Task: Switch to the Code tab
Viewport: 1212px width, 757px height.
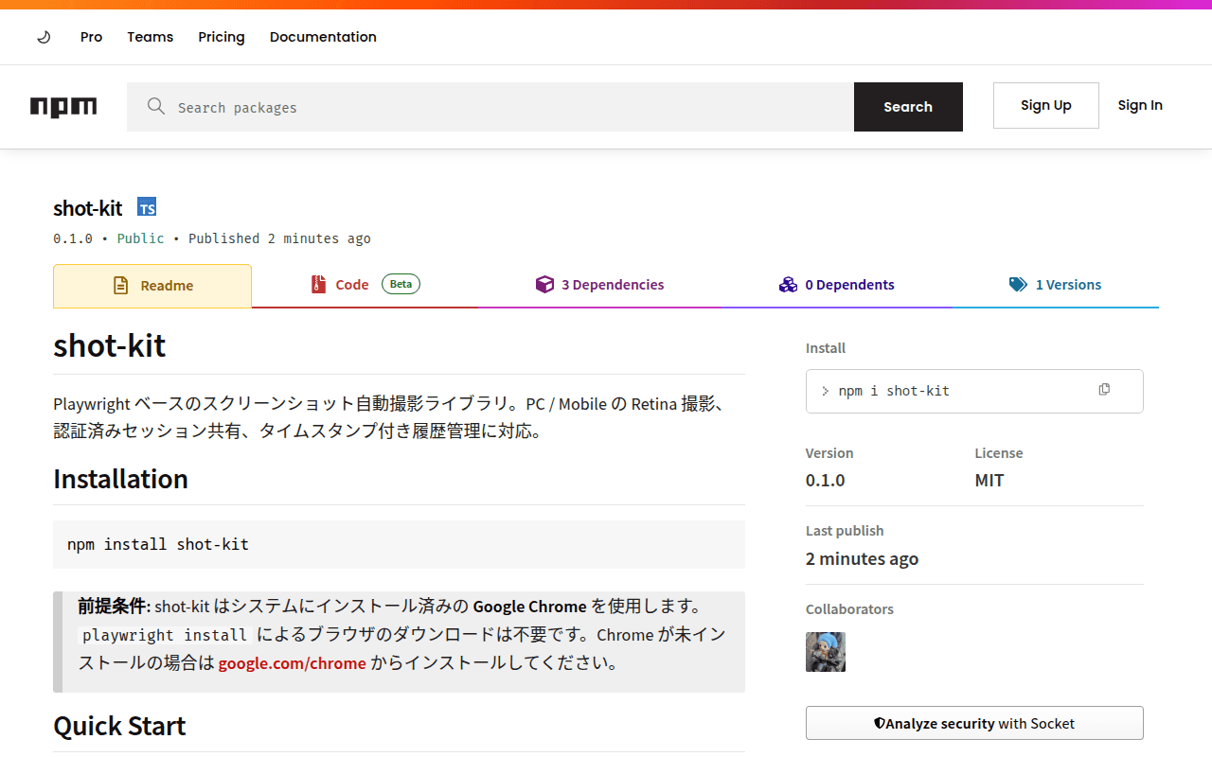Action: click(365, 285)
